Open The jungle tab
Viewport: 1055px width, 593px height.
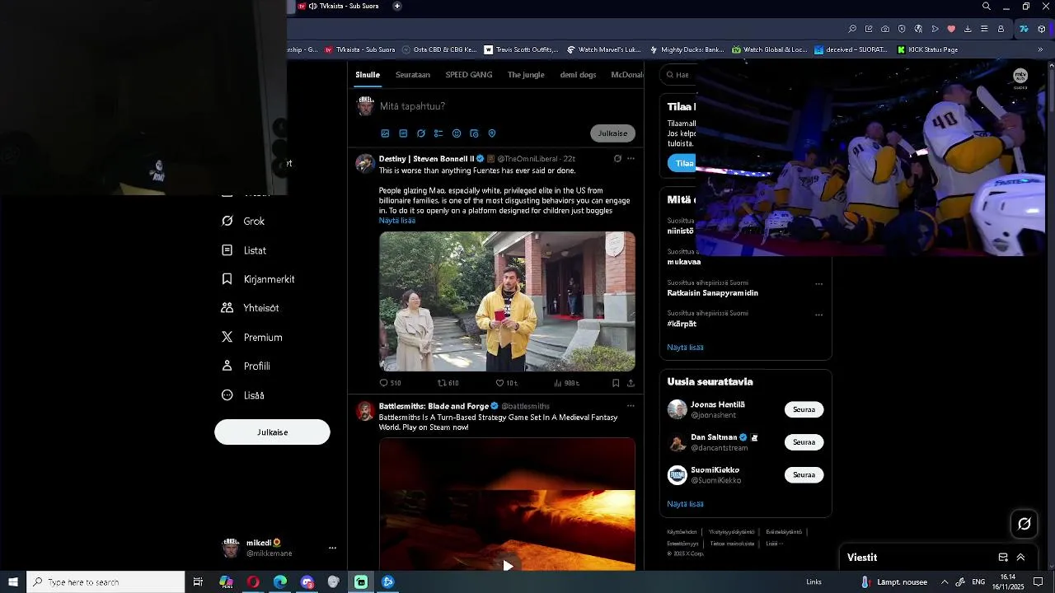click(526, 75)
